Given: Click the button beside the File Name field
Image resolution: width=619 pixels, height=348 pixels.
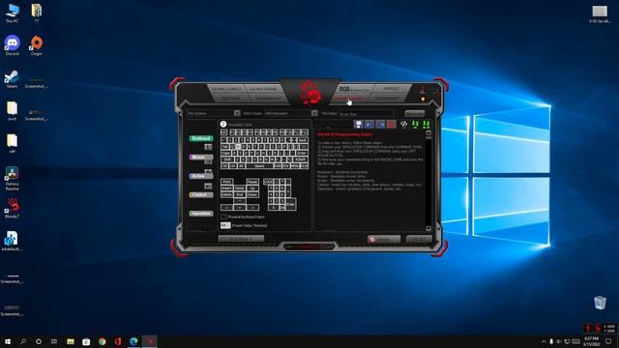Looking at the screenshot, I should (x=415, y=114).
